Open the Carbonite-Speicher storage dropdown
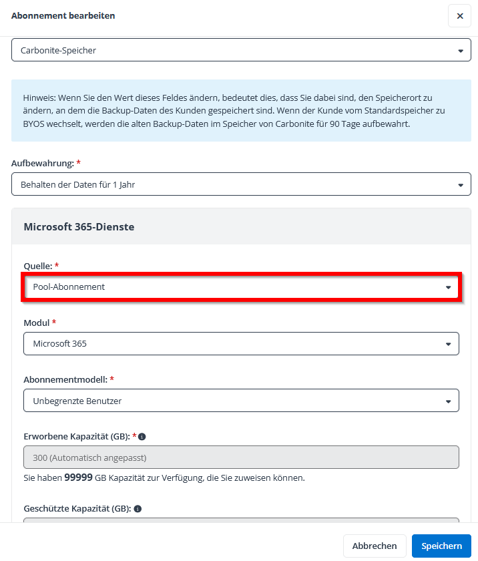 coord(241,50)
